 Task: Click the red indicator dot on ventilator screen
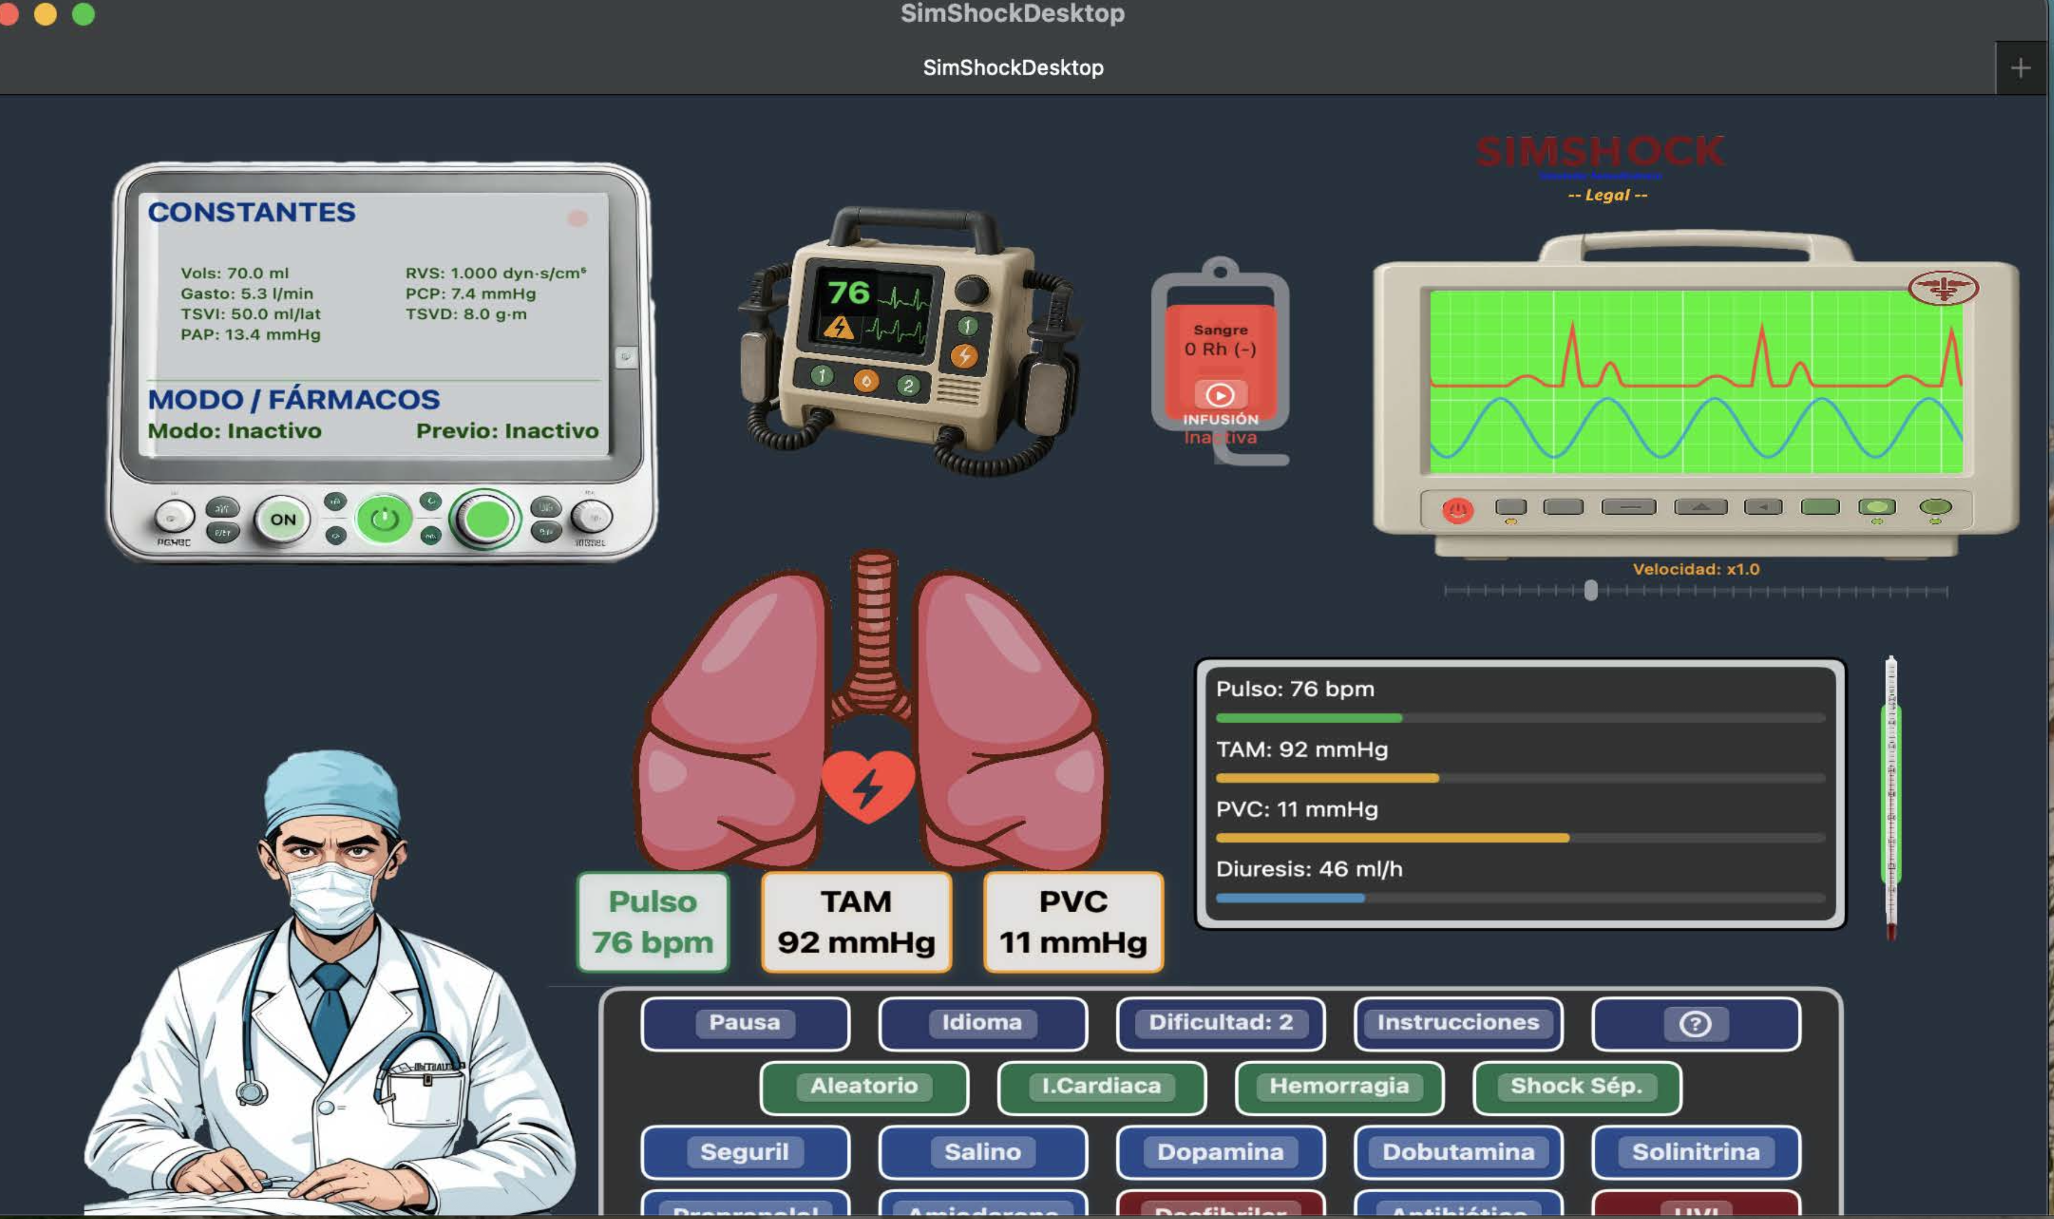pyautogui.click(x=578, y=218)
